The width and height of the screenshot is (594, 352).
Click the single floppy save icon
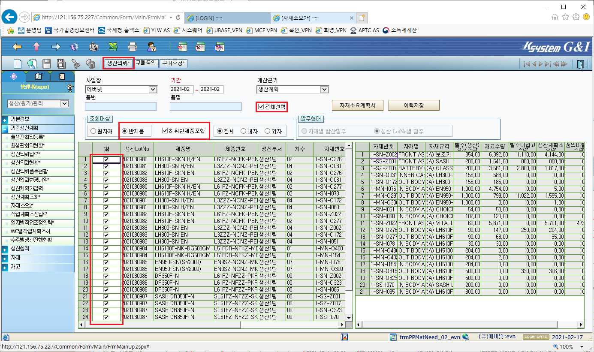pyautogui.click(x=47, y=64)
